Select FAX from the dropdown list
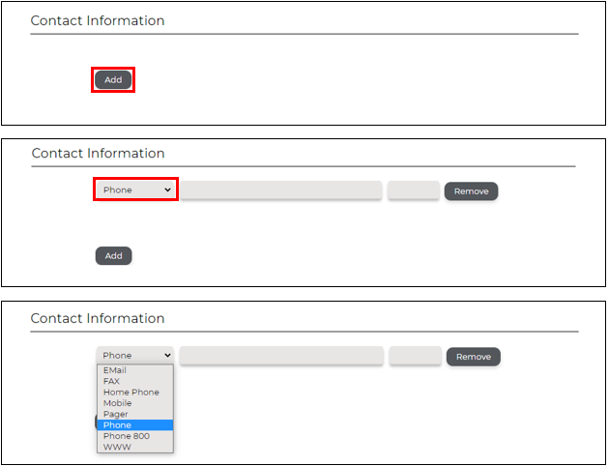Screen dimensions: 609x466 click(134, 381)
